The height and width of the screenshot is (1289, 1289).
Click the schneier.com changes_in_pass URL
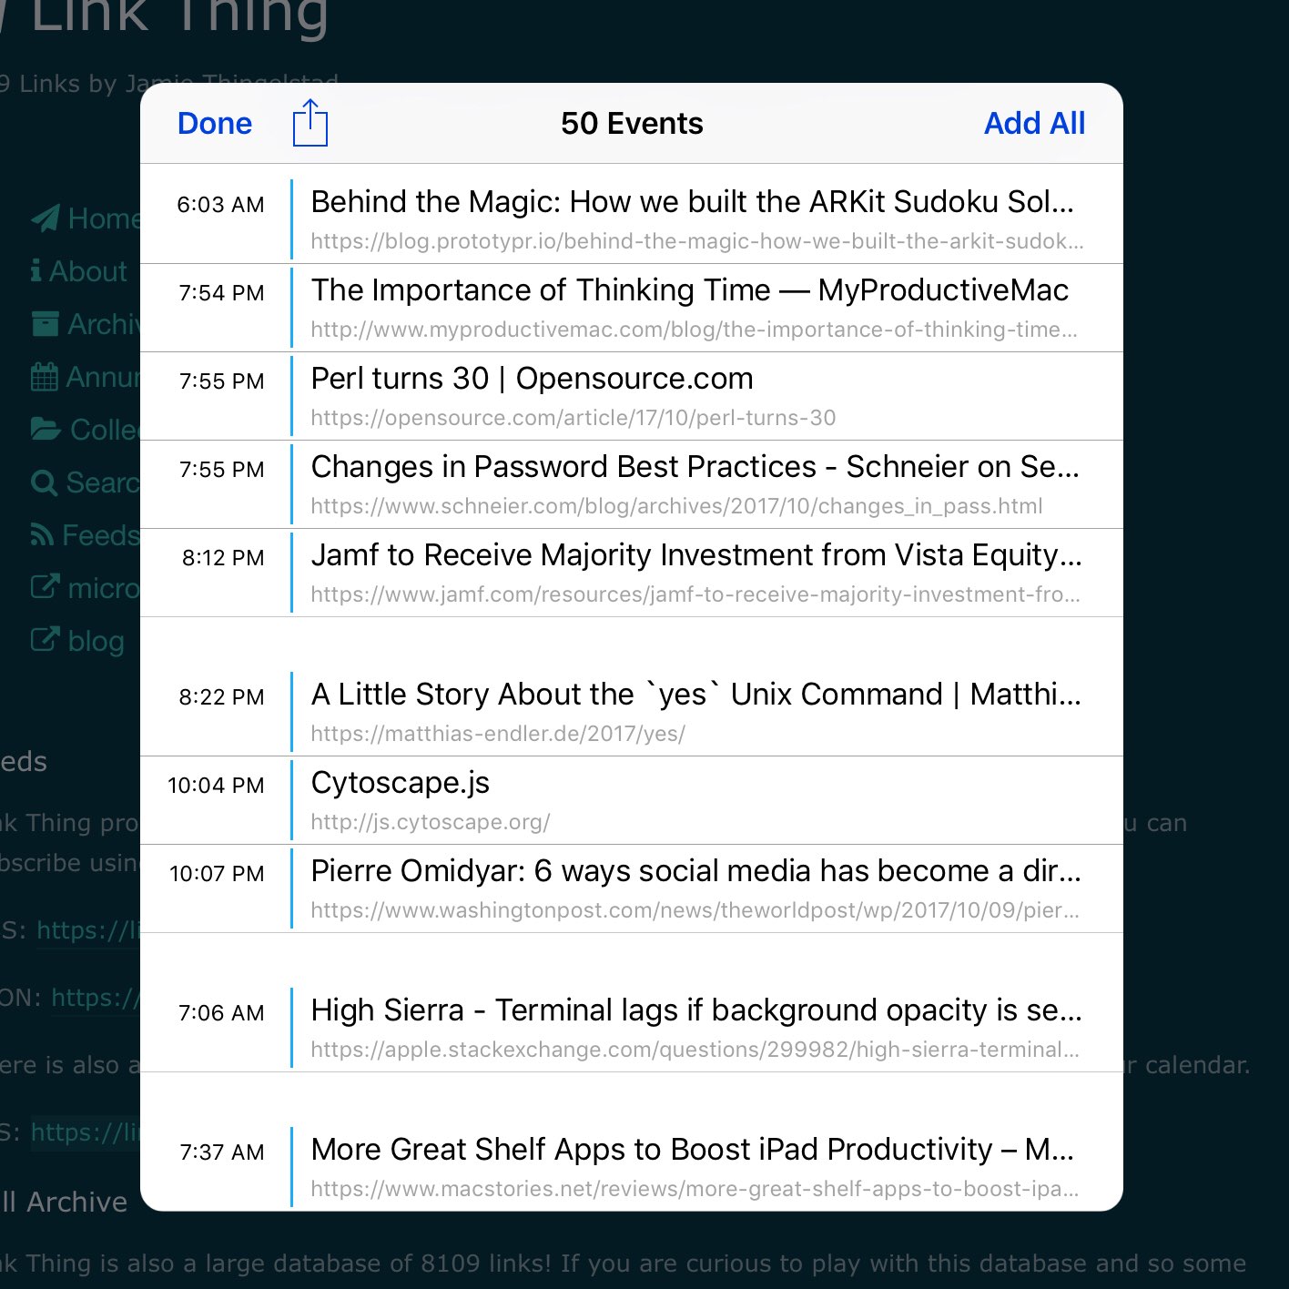pyautogui.click(x=676, y=506)
